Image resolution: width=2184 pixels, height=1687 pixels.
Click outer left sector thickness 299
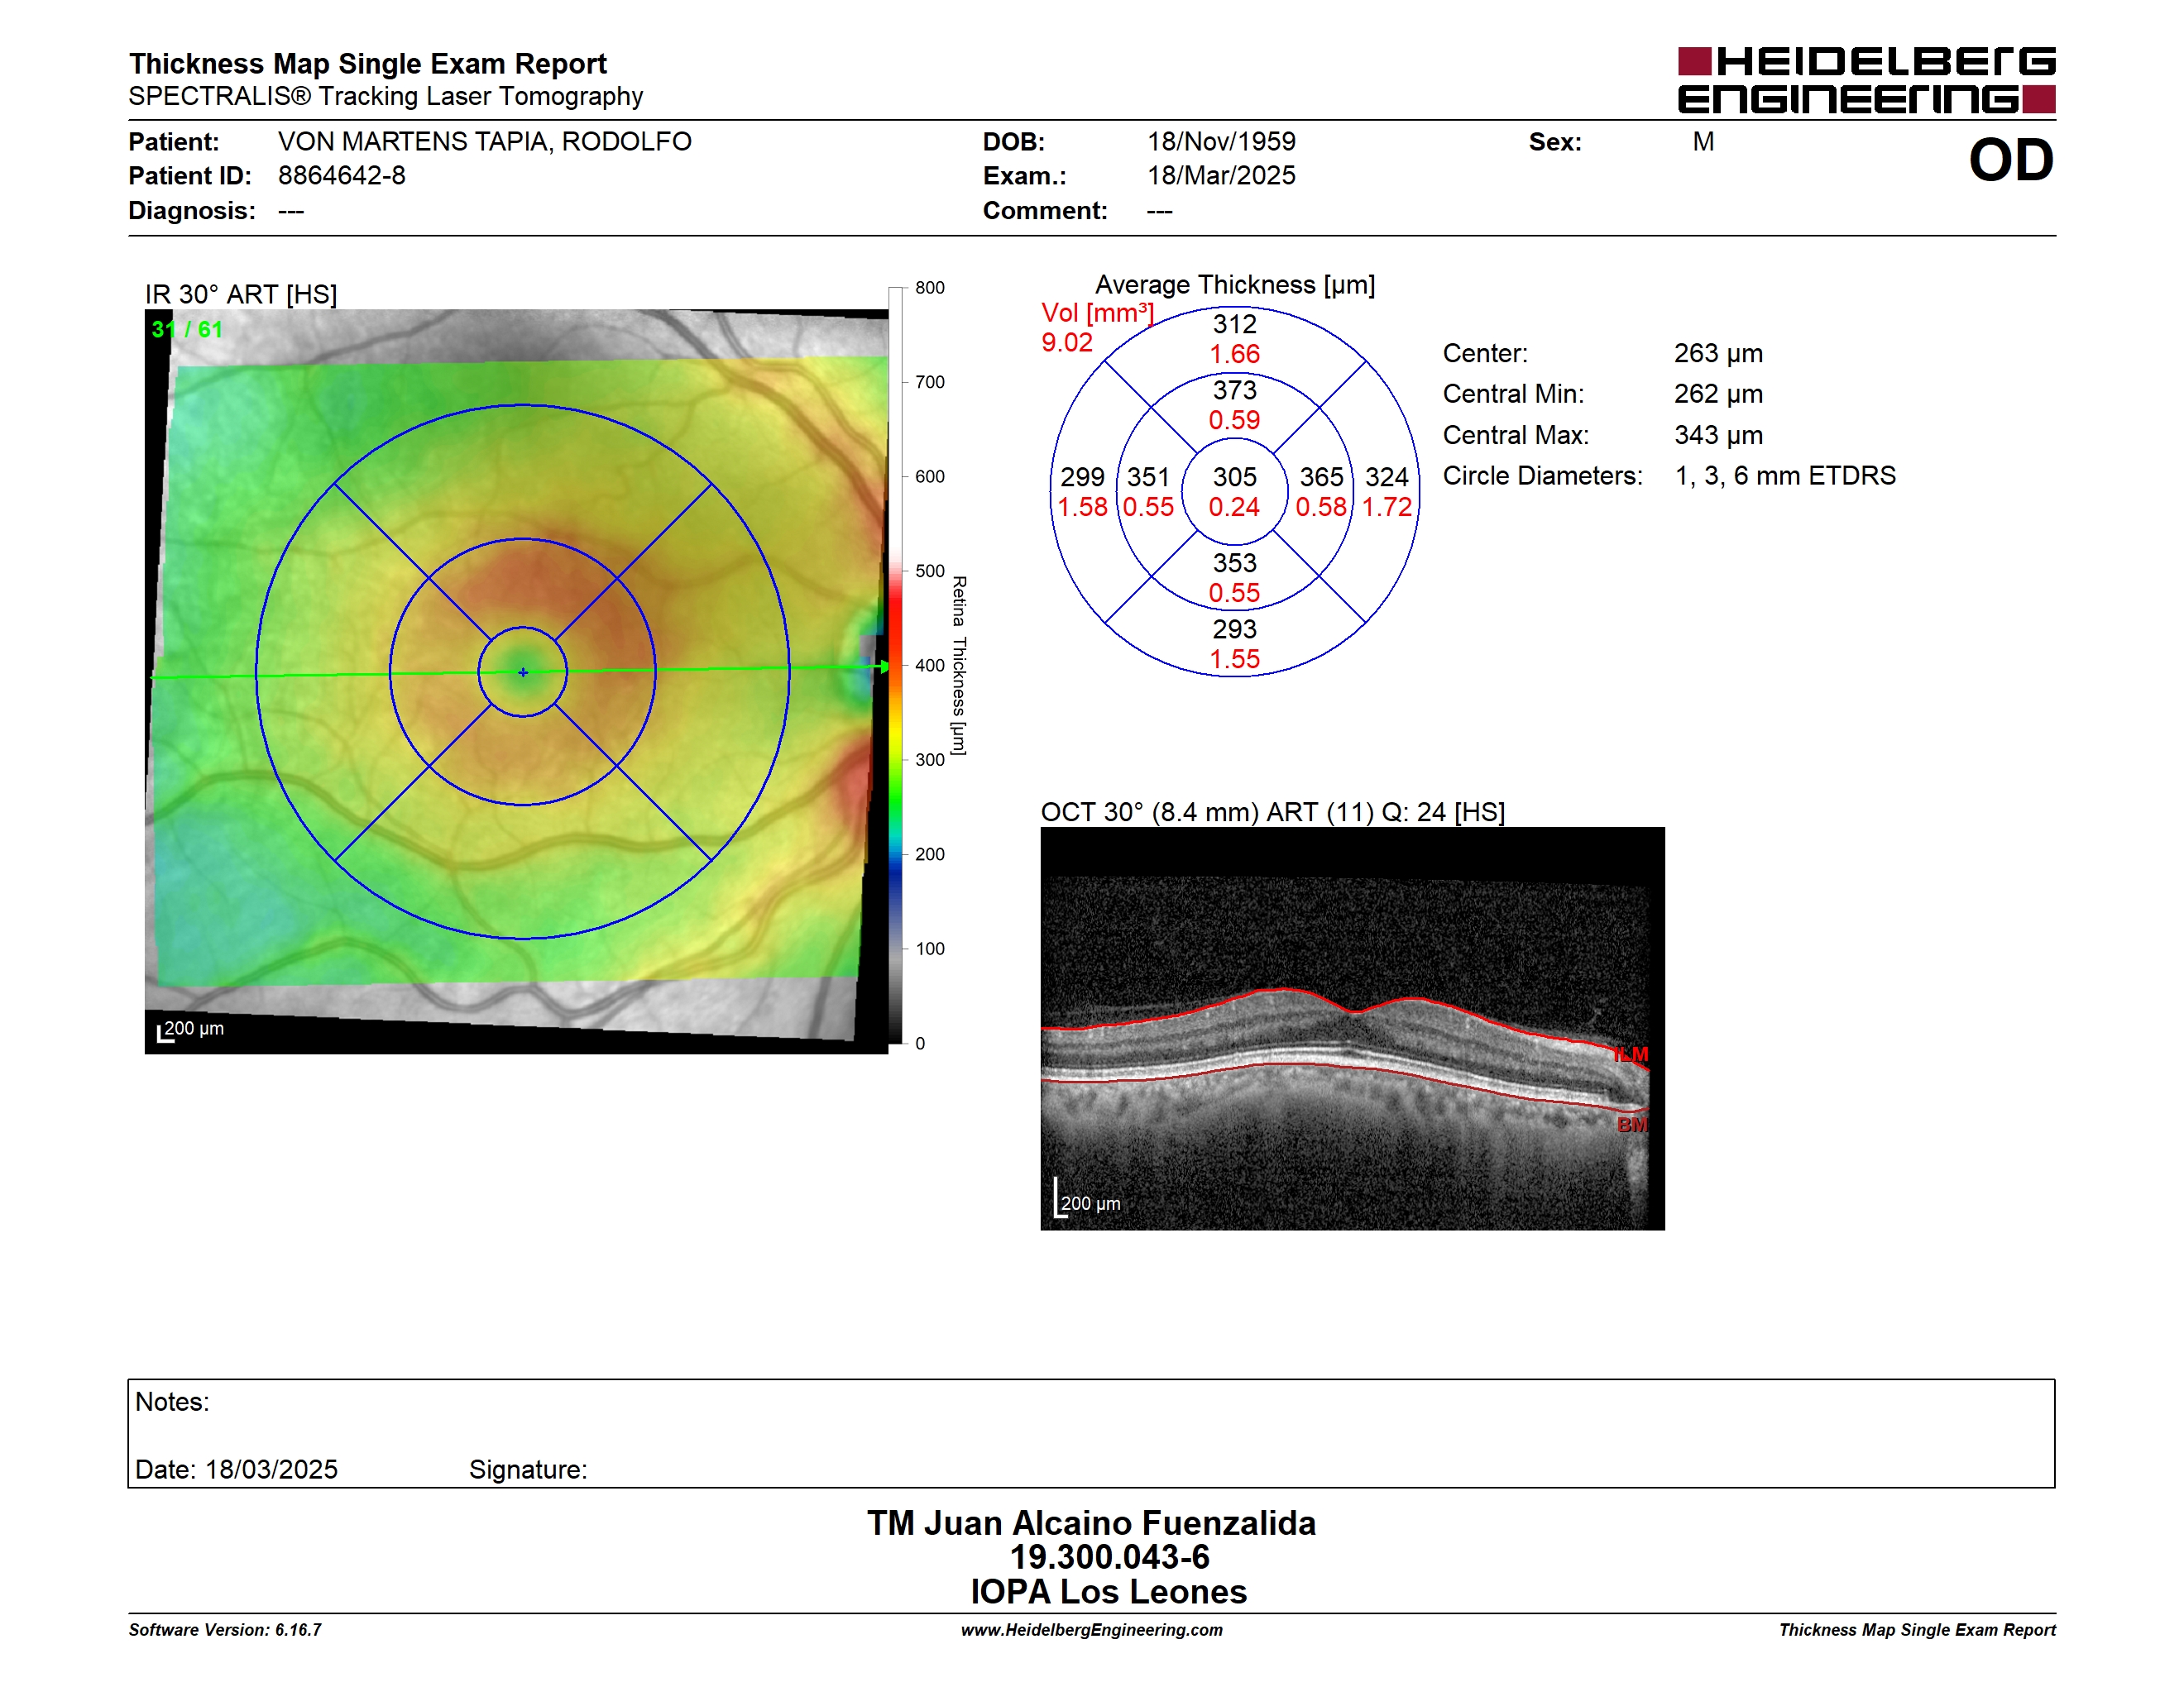pos(1082,476)
